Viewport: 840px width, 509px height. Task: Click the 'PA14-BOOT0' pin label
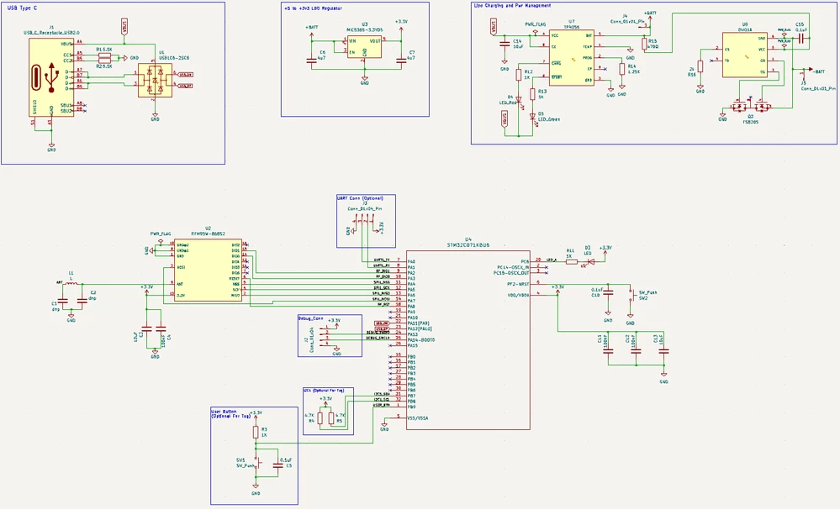[421, 340]
